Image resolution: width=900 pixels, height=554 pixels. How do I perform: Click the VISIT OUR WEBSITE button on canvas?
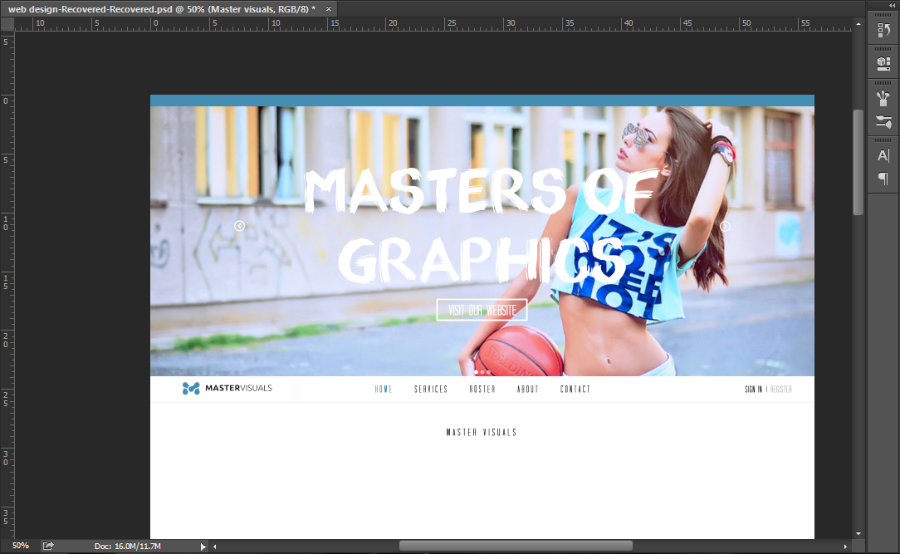pos(482,310)
